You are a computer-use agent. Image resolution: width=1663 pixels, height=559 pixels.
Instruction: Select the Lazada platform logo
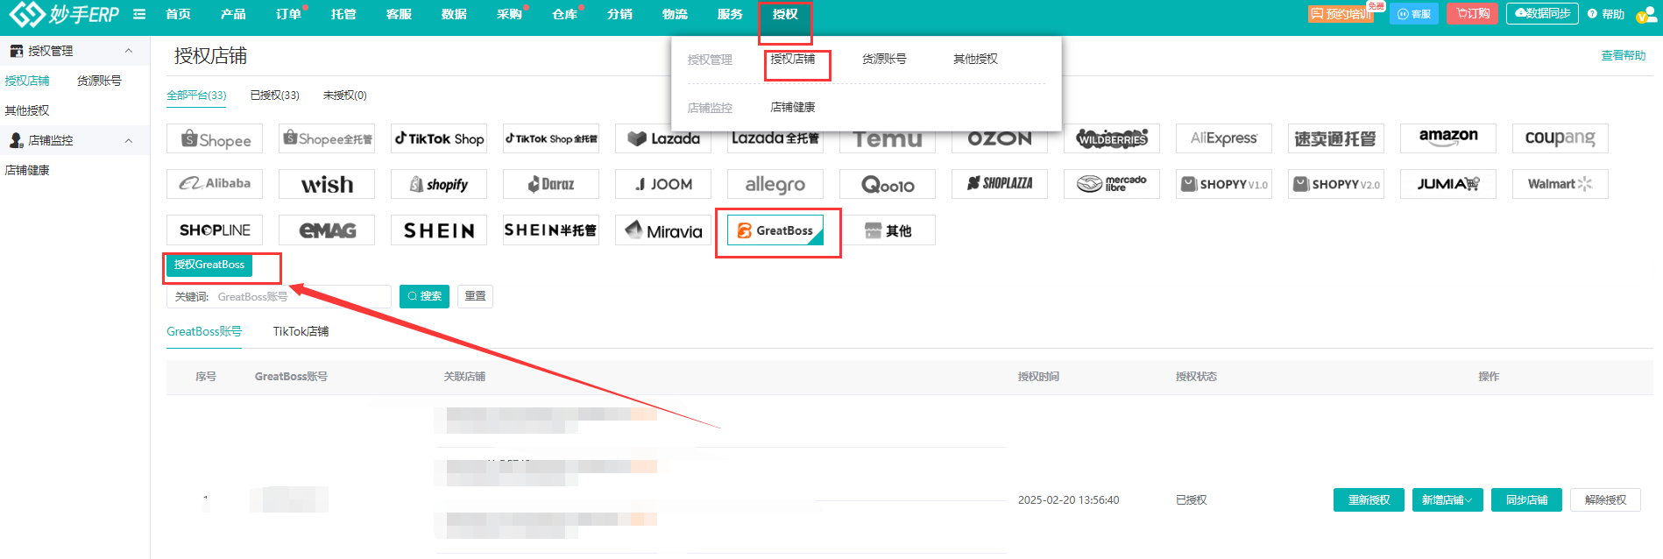(x=663, y=138)
